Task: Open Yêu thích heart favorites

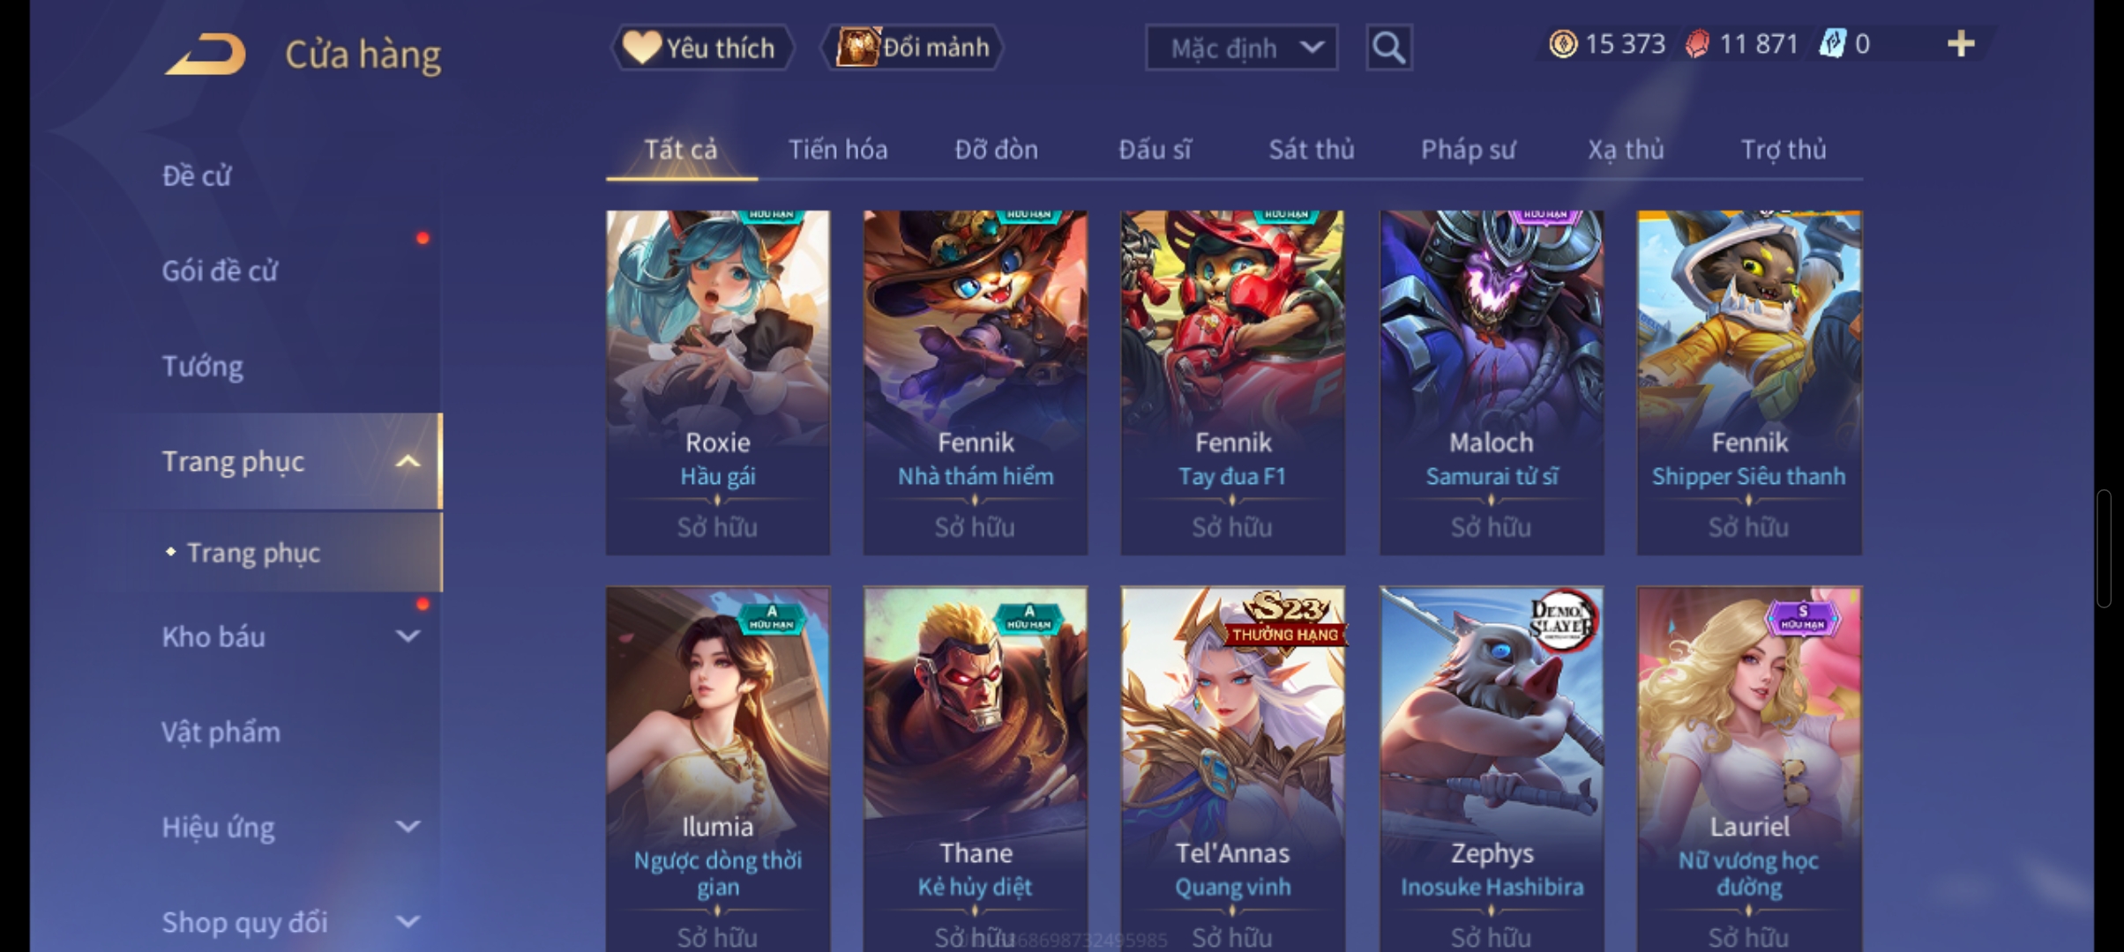Action: tap(702, 48)
